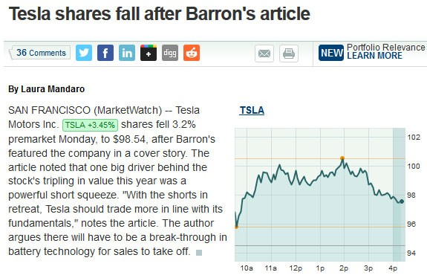Click the author name Laura Mandaro
Viewport: 427px width, 278px height.
(53, 89)
